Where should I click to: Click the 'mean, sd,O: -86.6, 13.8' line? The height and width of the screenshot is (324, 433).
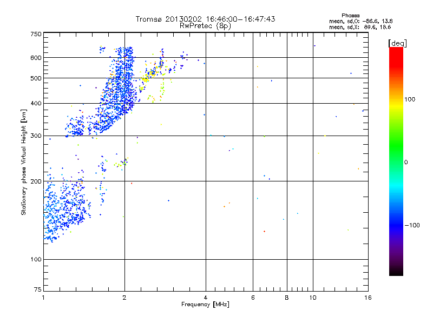360,21
